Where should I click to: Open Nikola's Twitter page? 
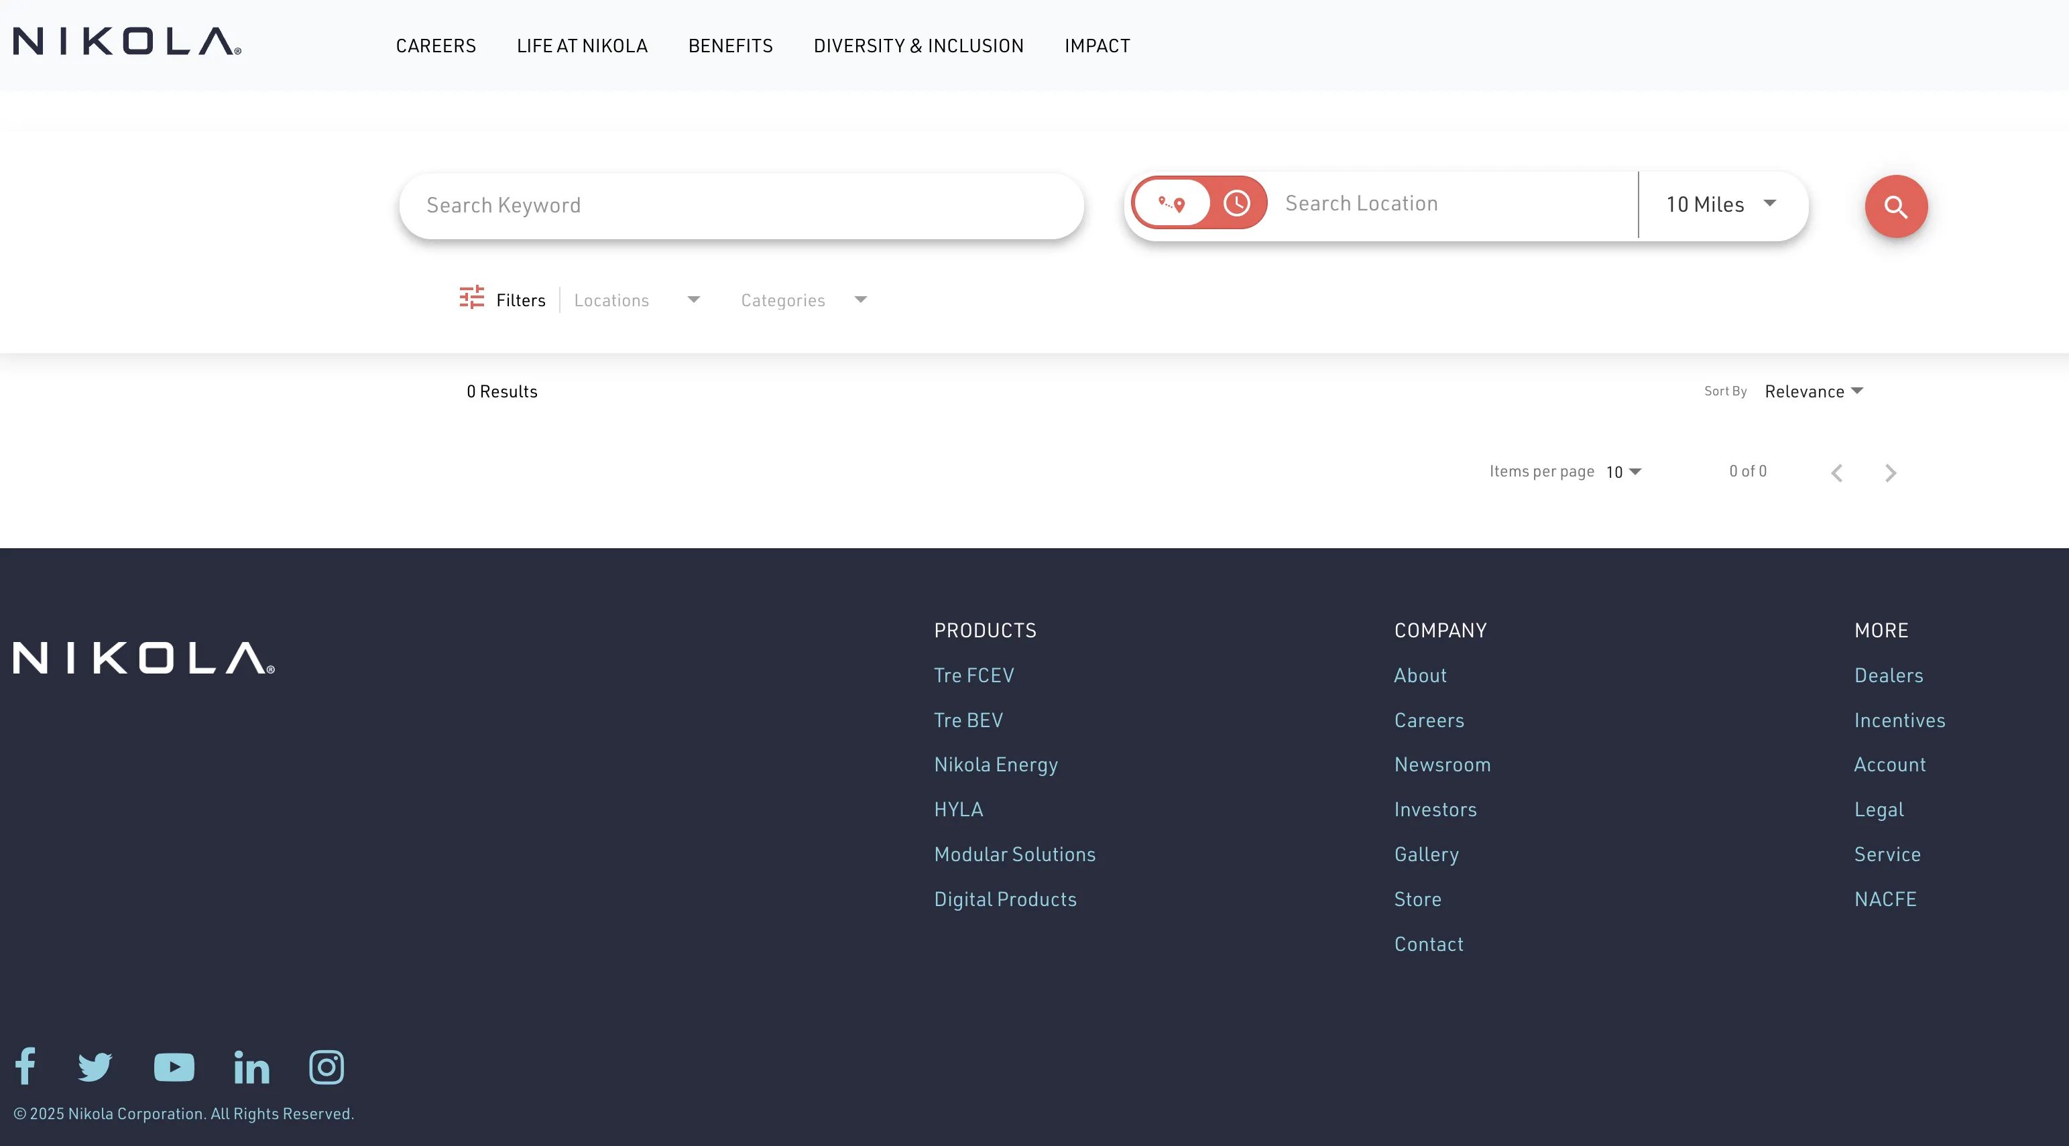95,1066
